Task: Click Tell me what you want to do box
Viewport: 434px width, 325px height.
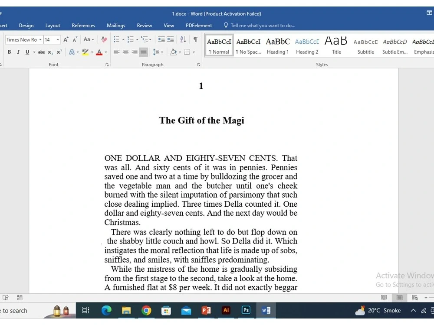Action: [x=260, y=26]
